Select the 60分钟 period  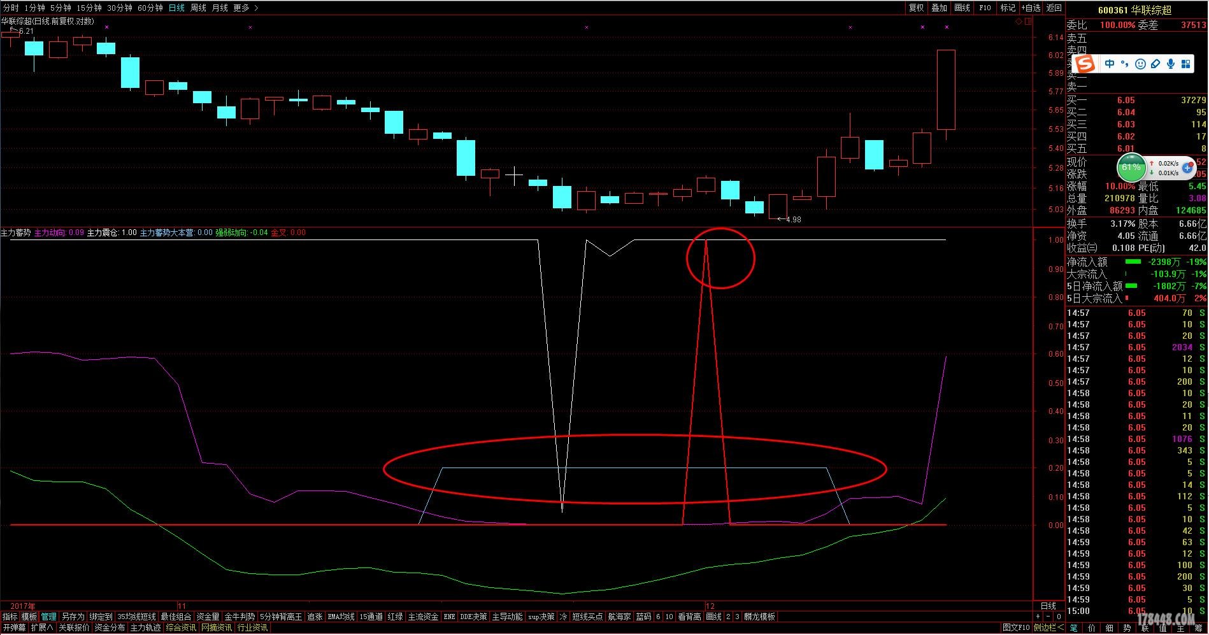point(150,8)
